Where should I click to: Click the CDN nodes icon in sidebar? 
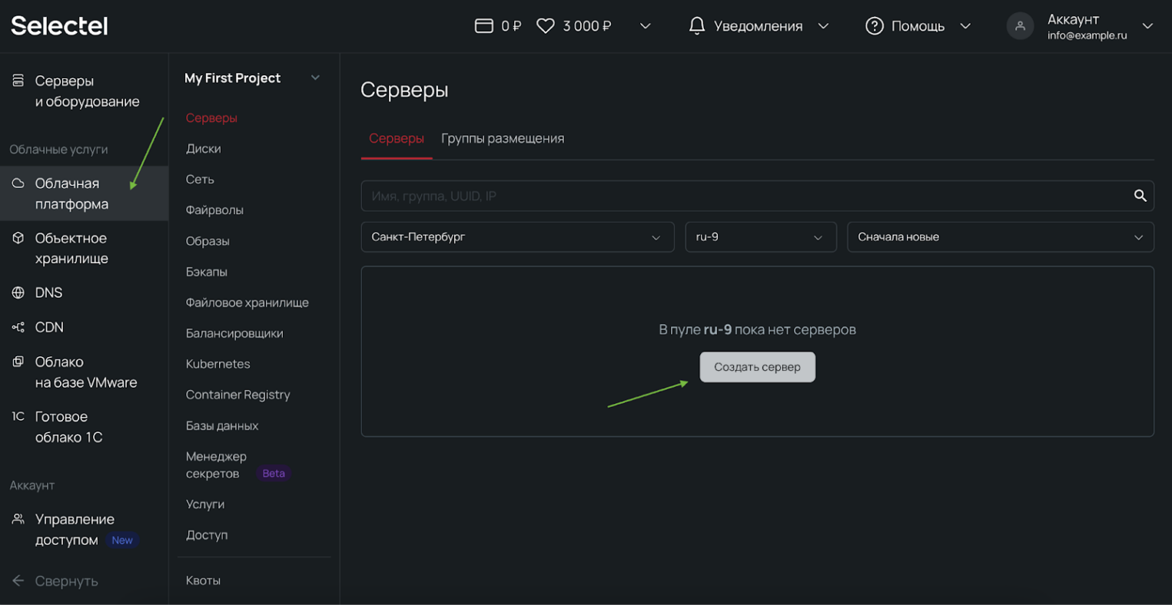(x=18, y=327)
